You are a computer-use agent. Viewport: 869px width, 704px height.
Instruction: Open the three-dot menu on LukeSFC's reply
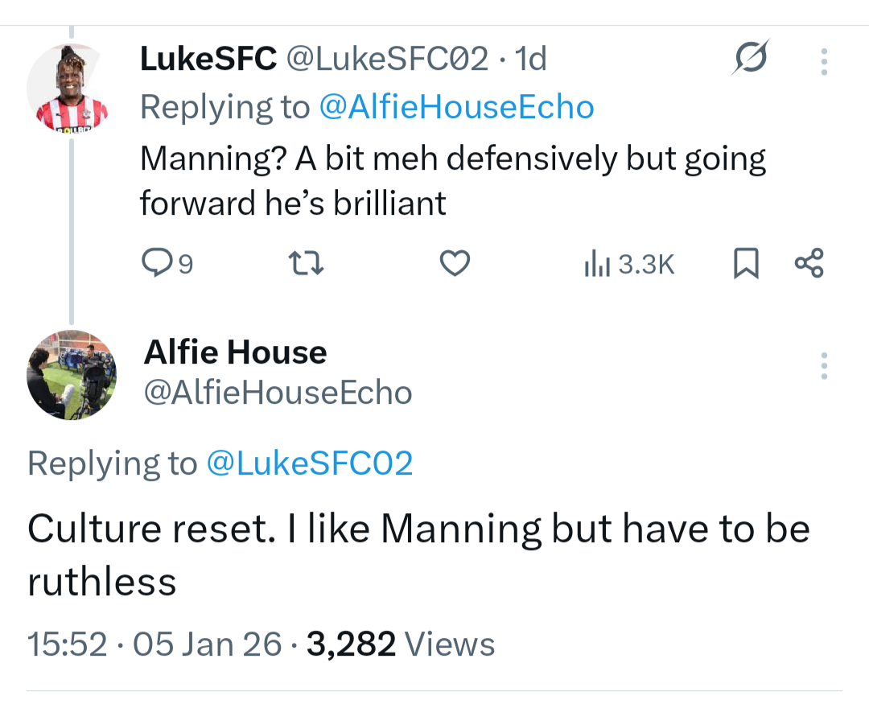tap(823, 62)
